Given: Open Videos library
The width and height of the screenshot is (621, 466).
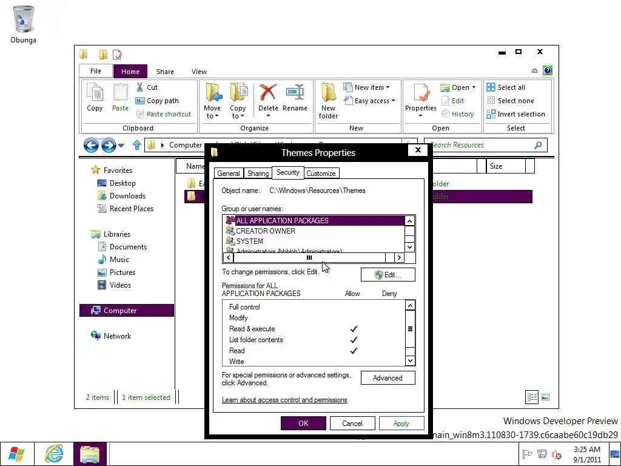Looking at the screenshot, I should click(x=115, y=285).
